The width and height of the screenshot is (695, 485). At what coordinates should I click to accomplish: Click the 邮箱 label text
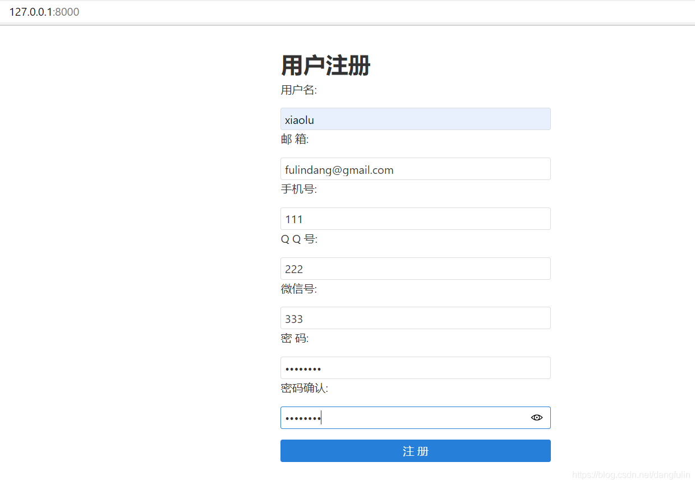pyautogui.click(x=294, y=140)
